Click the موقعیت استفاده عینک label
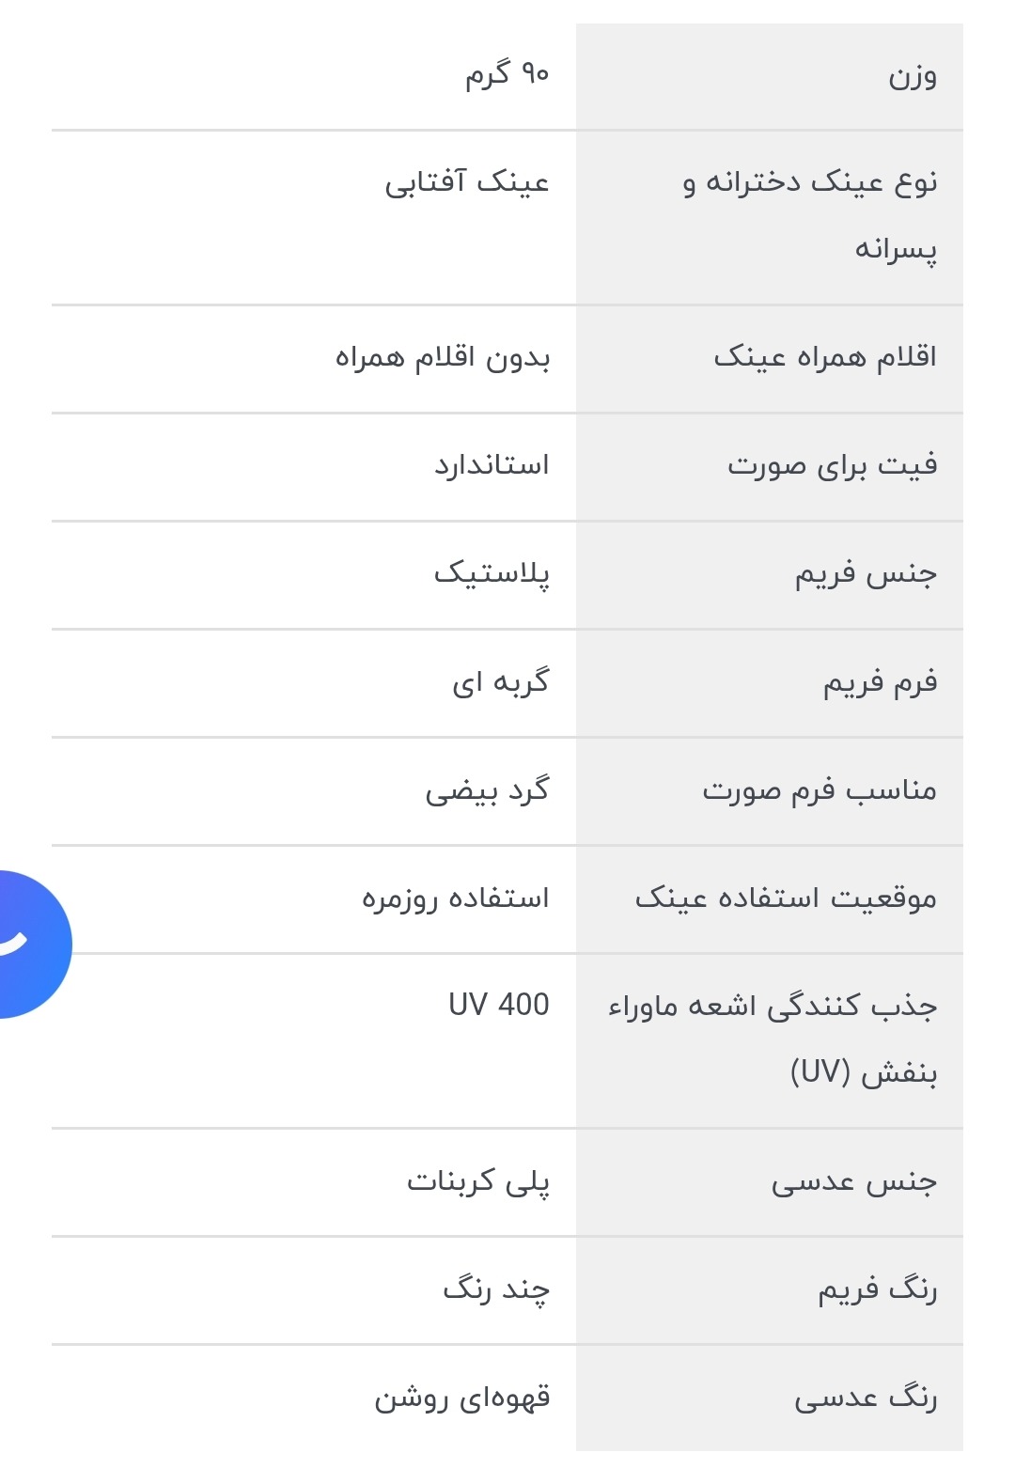 click(x=786, y=898)
